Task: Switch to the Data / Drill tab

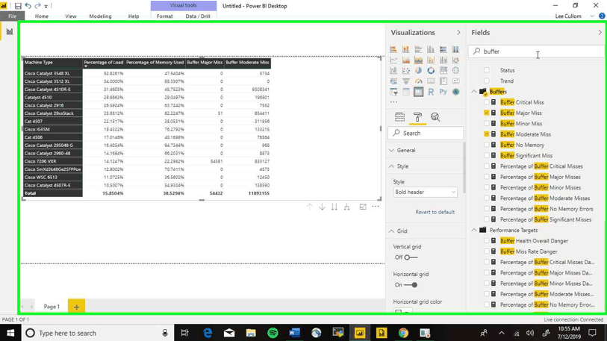Action: point(198,16)
